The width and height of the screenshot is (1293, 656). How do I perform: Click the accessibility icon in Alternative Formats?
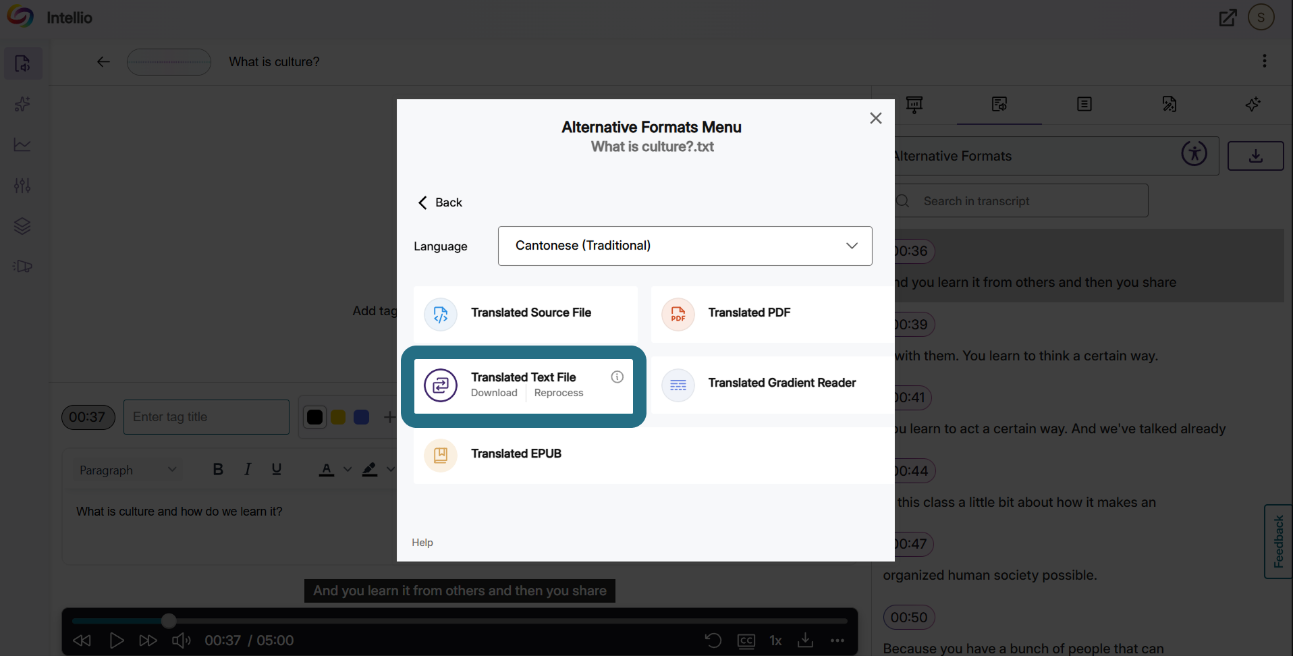(x=1194, y=153)
